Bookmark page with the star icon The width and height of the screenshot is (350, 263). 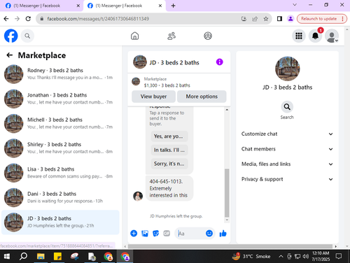[266, 19]
